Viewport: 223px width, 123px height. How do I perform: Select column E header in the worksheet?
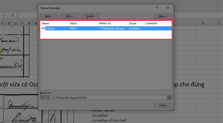click(16, 23)
